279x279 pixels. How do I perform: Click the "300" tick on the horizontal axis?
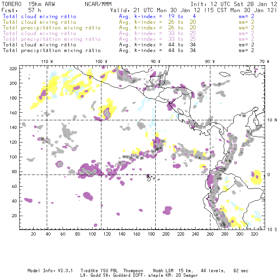pyautogui.click(x=239, y=234)
